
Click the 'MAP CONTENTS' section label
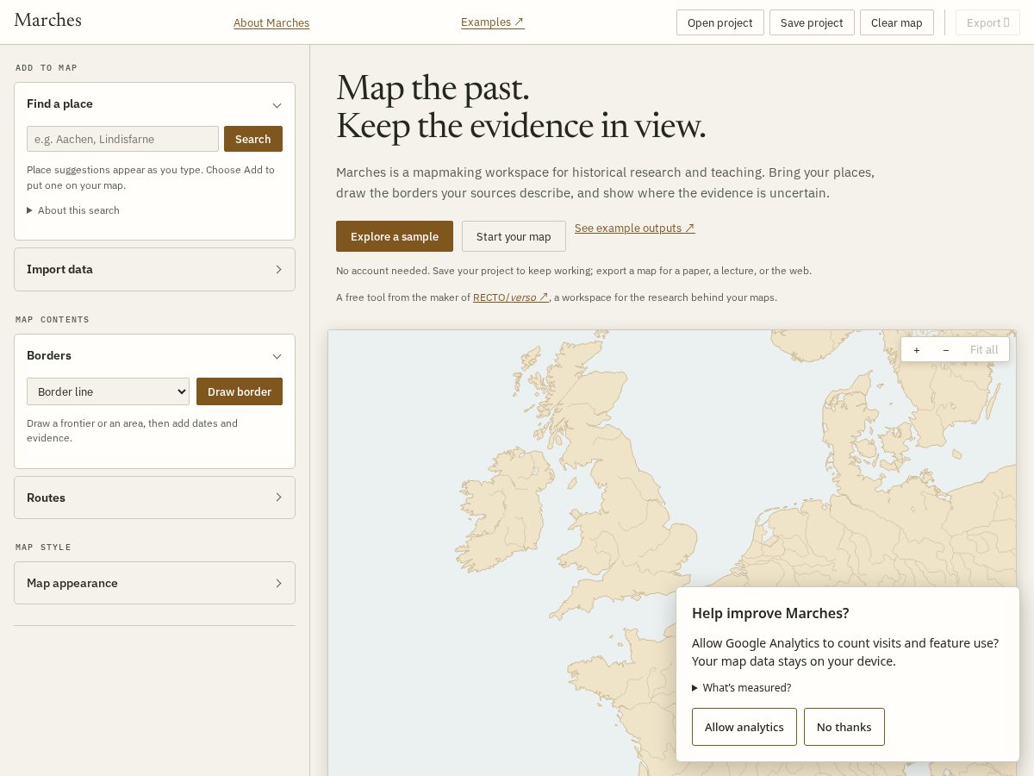(53, 320)
